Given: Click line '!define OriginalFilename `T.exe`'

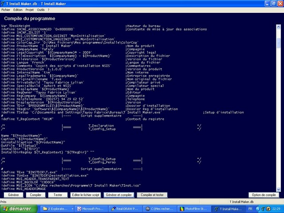Looking at the screenshot, I should click(x=32, y=79).
